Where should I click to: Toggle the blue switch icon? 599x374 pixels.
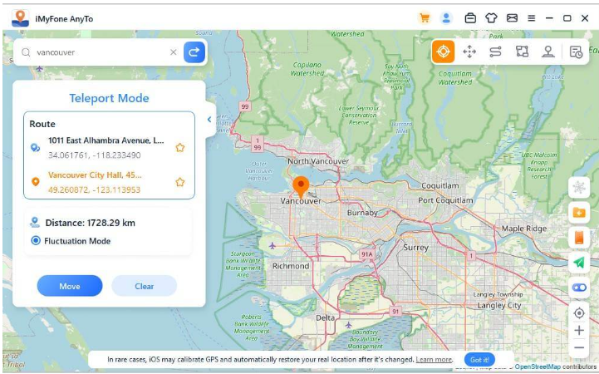coord(579,288)
